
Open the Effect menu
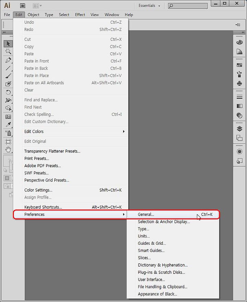point(80,15)
